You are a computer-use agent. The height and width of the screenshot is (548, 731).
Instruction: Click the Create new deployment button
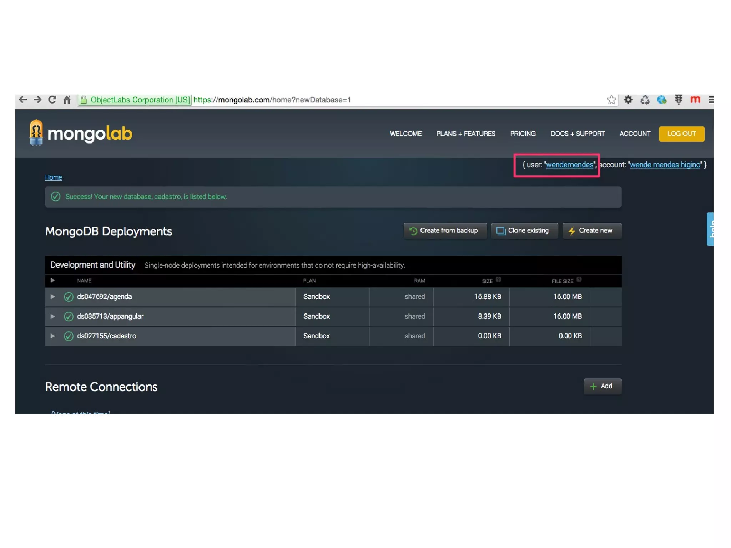click(x=591, y=231)
